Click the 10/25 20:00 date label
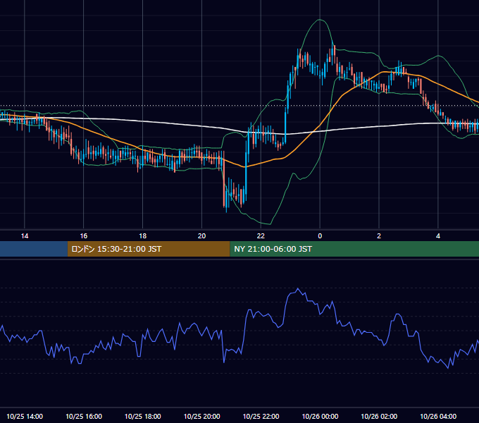479x423 pixels. (201, 416)
